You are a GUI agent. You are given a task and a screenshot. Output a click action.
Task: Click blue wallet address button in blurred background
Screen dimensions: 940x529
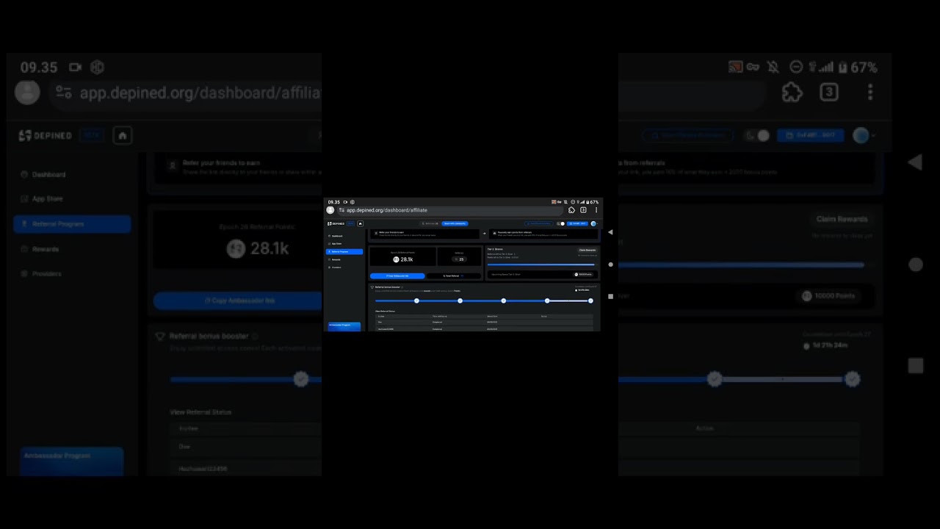point(810,135)
